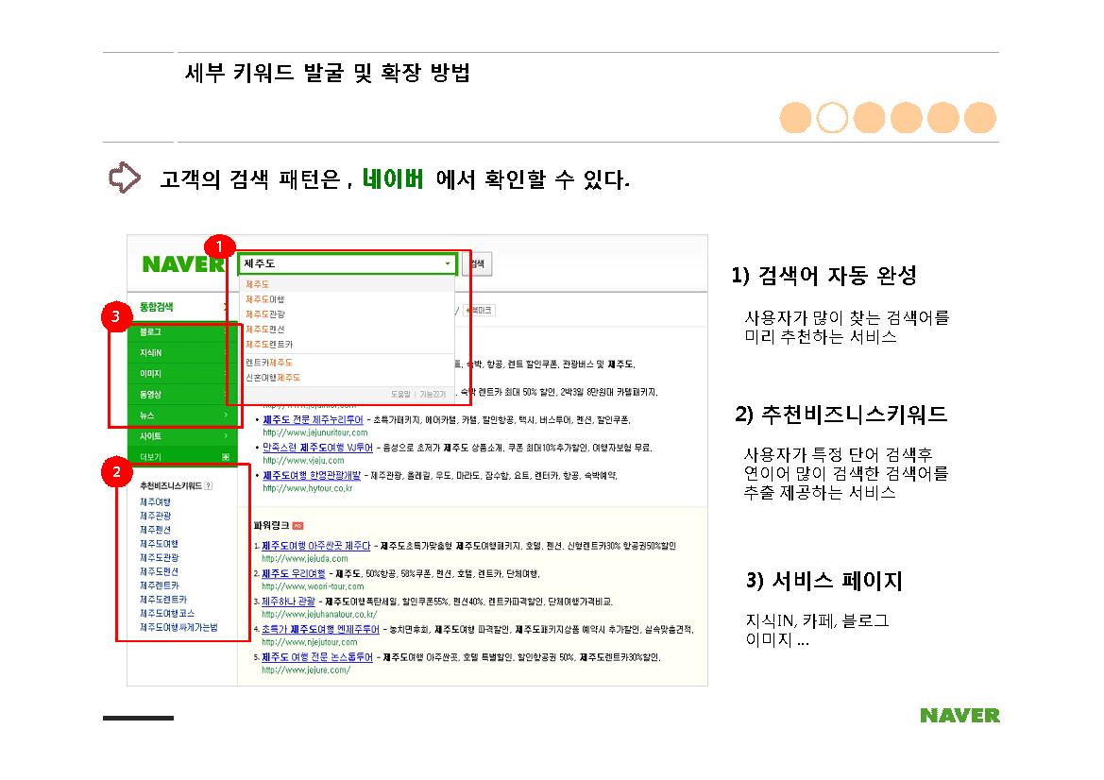Open power link 제주하나 관광
1104x780 pixels.
289,602
